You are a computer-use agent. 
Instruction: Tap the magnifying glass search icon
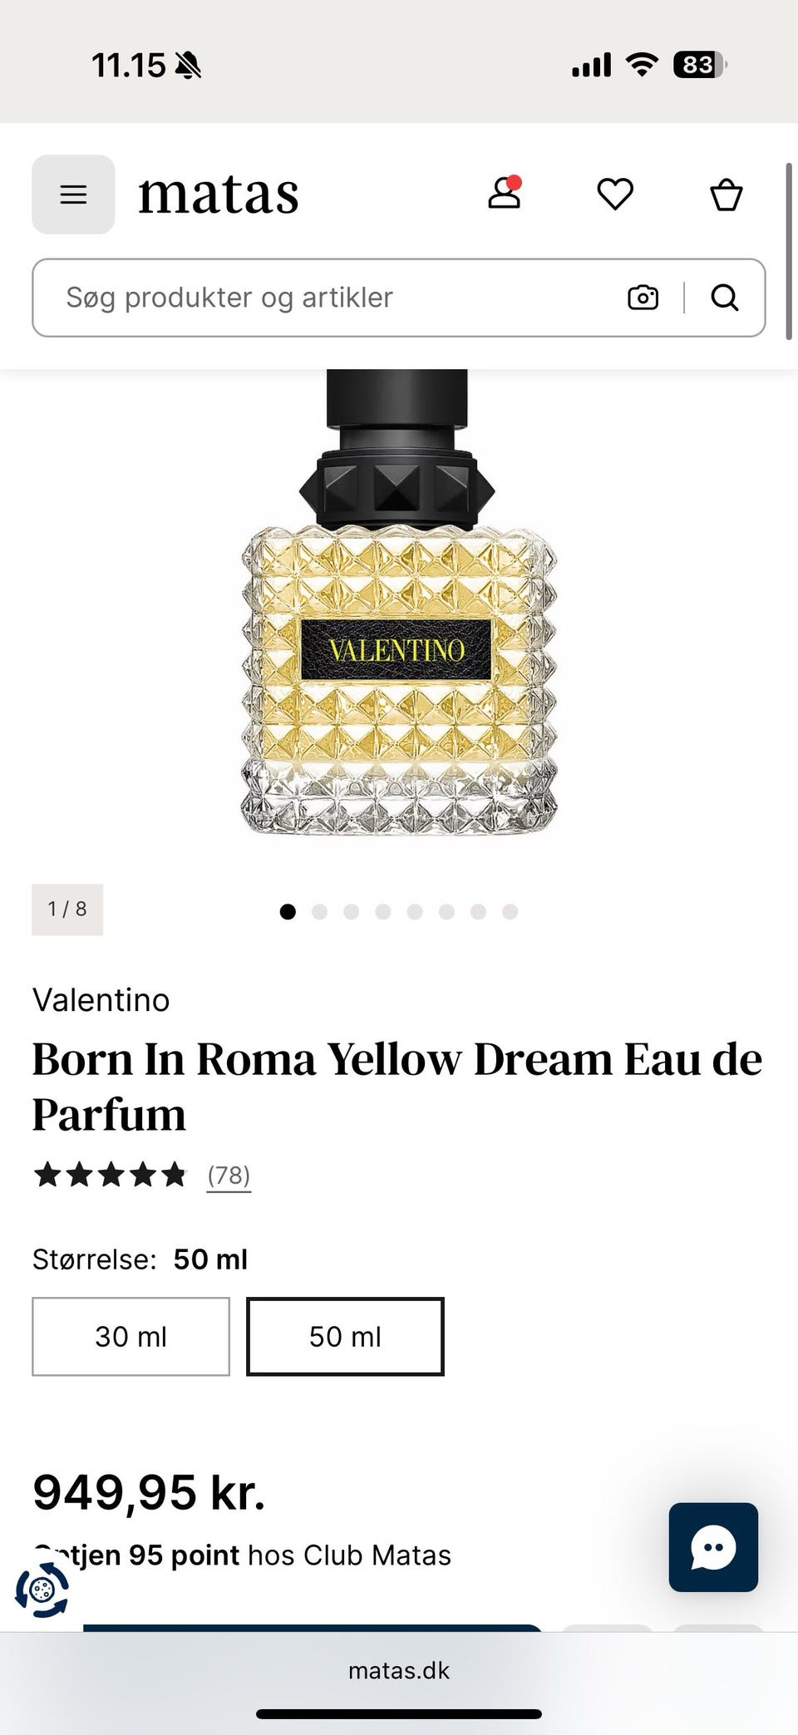725,298
